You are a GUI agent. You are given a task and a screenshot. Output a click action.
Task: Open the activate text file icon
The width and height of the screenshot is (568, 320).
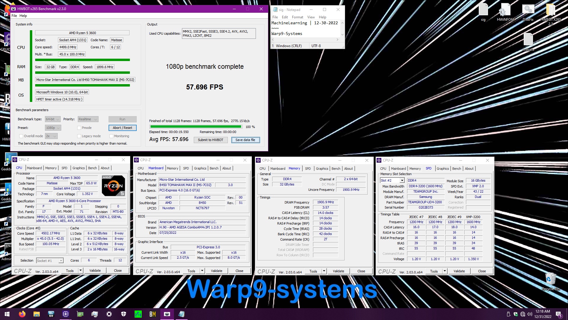click(x=528, y=41)
